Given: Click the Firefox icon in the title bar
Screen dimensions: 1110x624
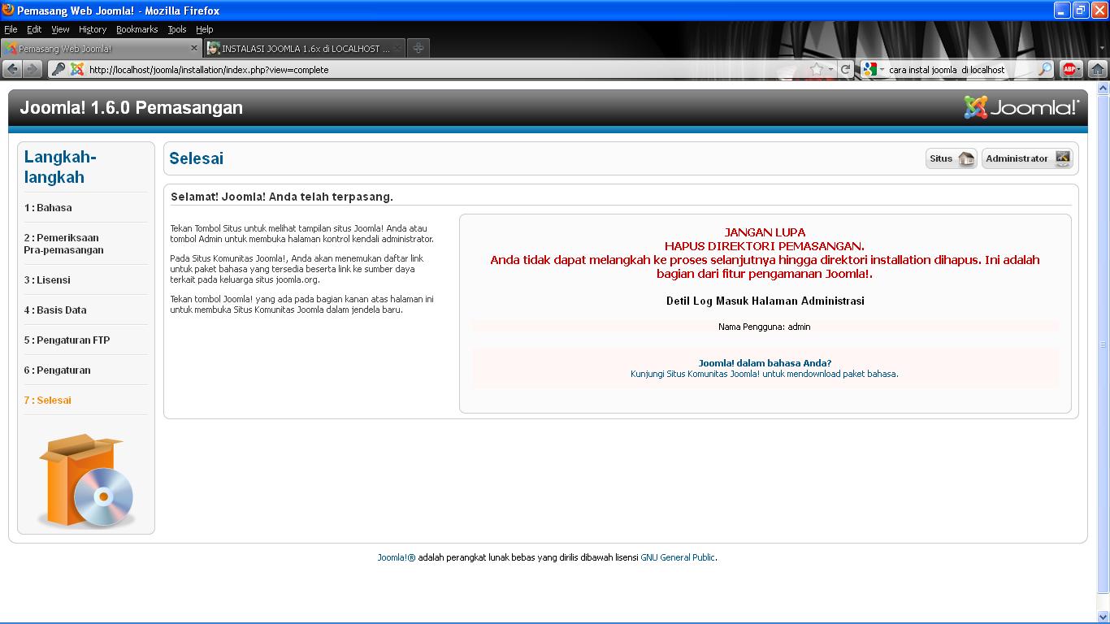Looking at the screenshot, I should click(x=8, y=10).
